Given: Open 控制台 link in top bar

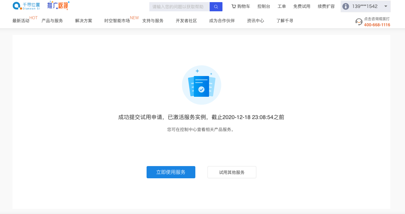Looking at the screenshot, I should pos(264,6).
